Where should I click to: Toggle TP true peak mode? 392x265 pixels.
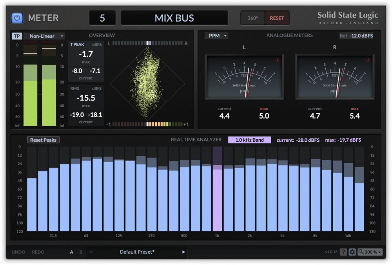pyautogui.click(x=17, y=36)
